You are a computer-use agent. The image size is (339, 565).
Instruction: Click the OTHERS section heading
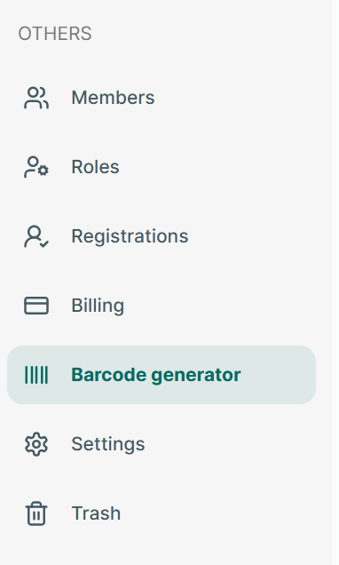[x=55, y=34]
